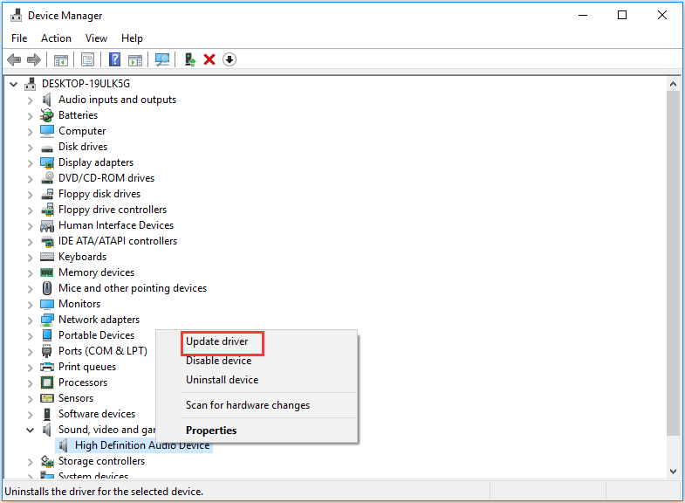Click Keyboards category icon
Screen dimensions: 685x503
(x=47, y=257)
